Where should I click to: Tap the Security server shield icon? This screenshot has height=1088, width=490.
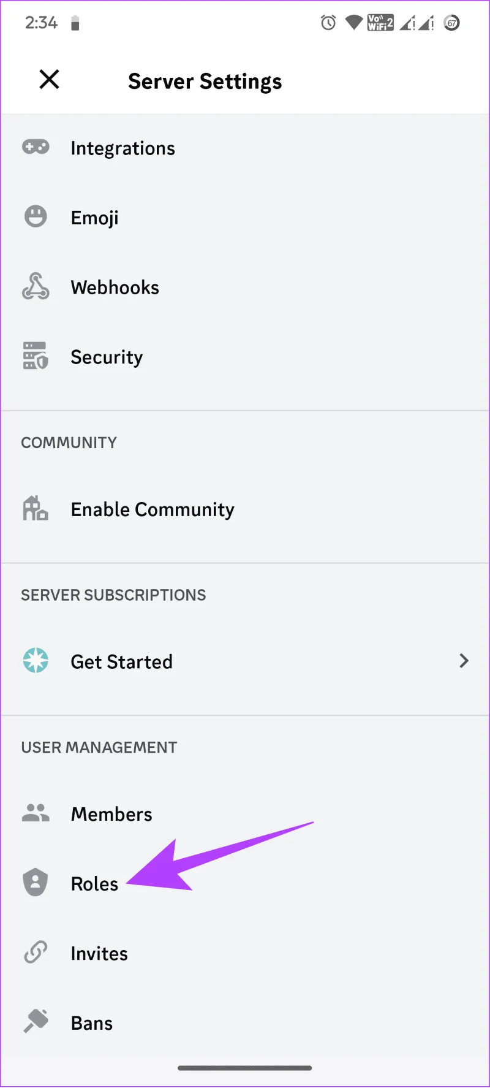coord(36,356)
